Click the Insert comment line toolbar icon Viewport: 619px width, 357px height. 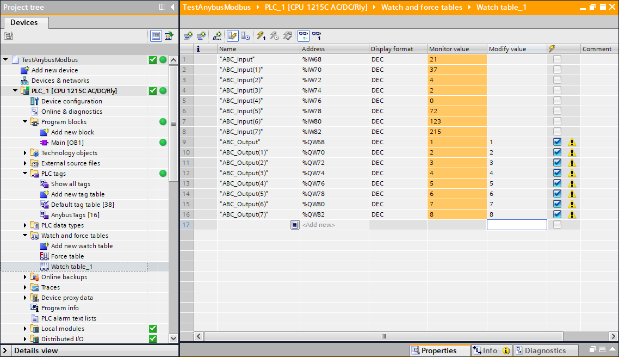click(x=217, y=36)
